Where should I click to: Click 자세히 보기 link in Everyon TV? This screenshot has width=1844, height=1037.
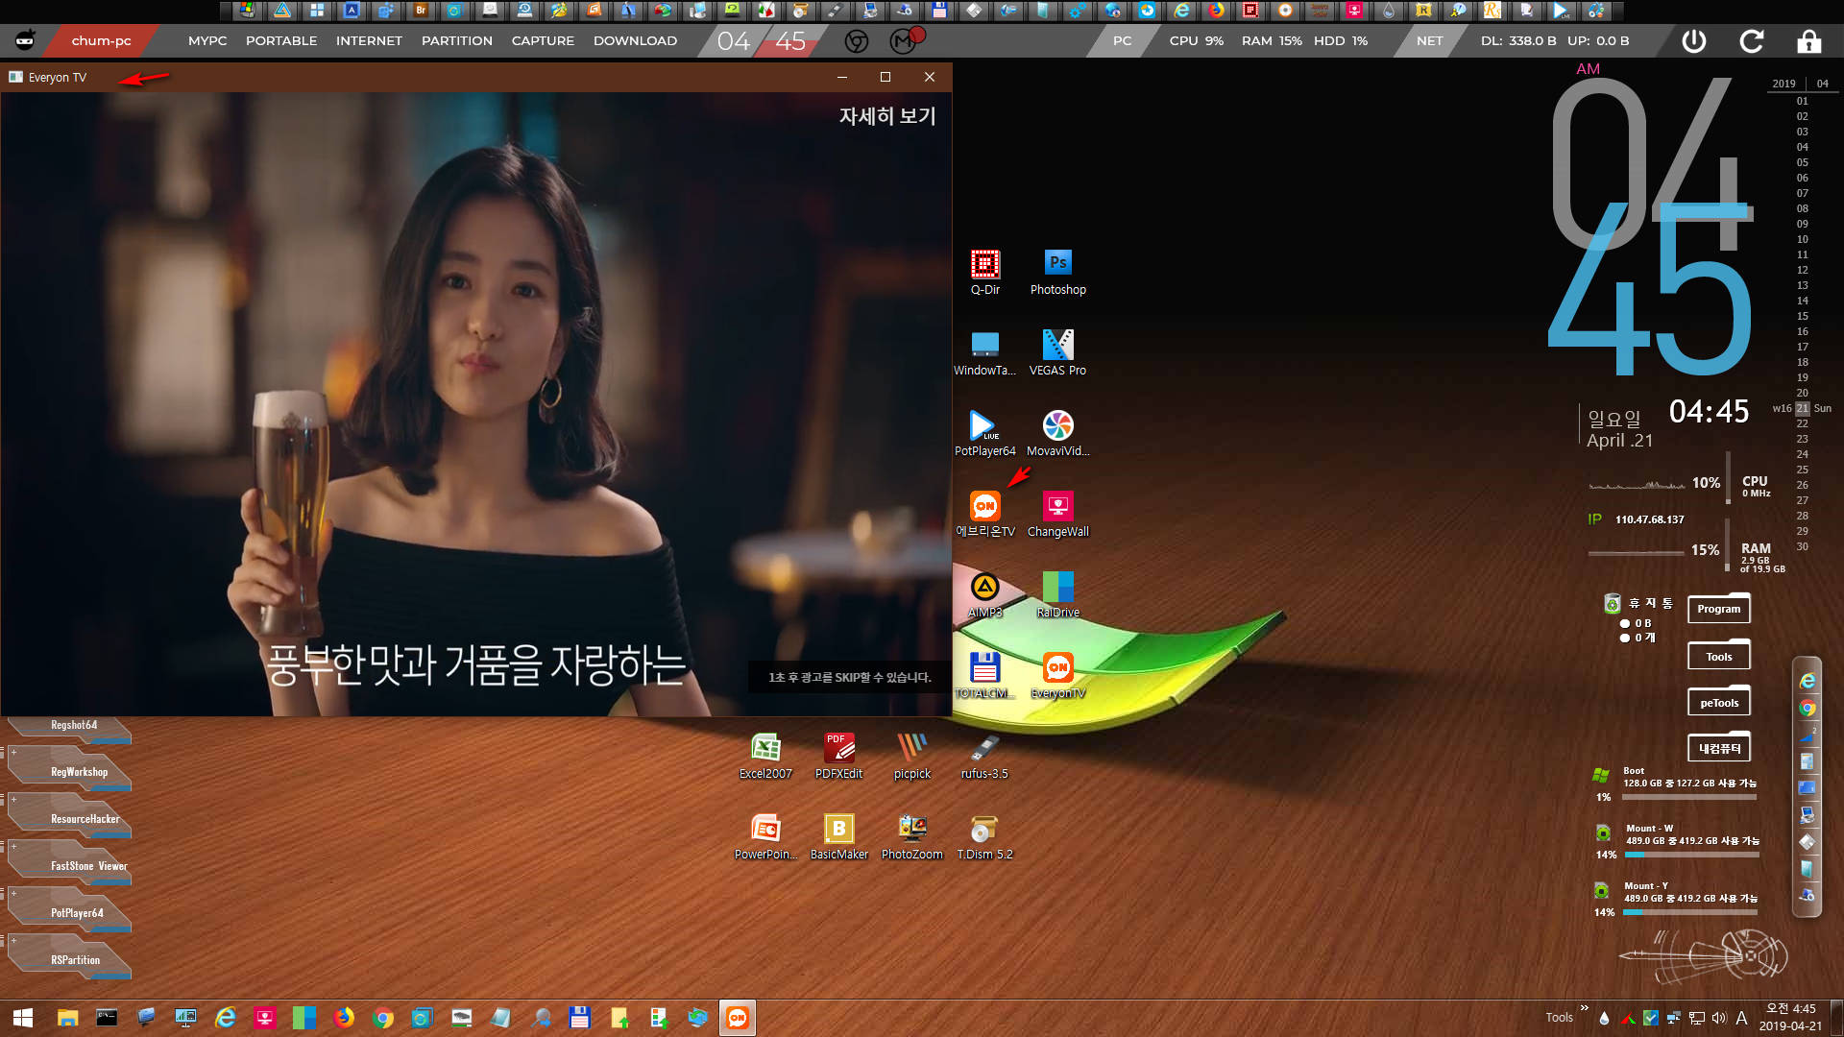click(x=887, y=116)
